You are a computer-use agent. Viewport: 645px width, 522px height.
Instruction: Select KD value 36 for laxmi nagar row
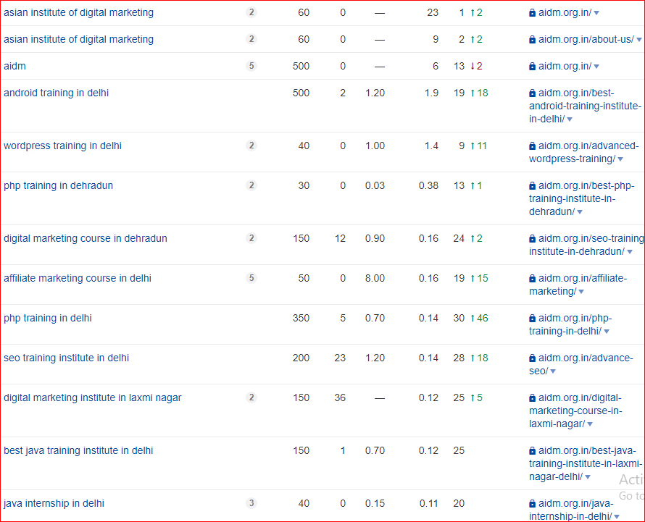pyautogui.click(x=340, y=398)
